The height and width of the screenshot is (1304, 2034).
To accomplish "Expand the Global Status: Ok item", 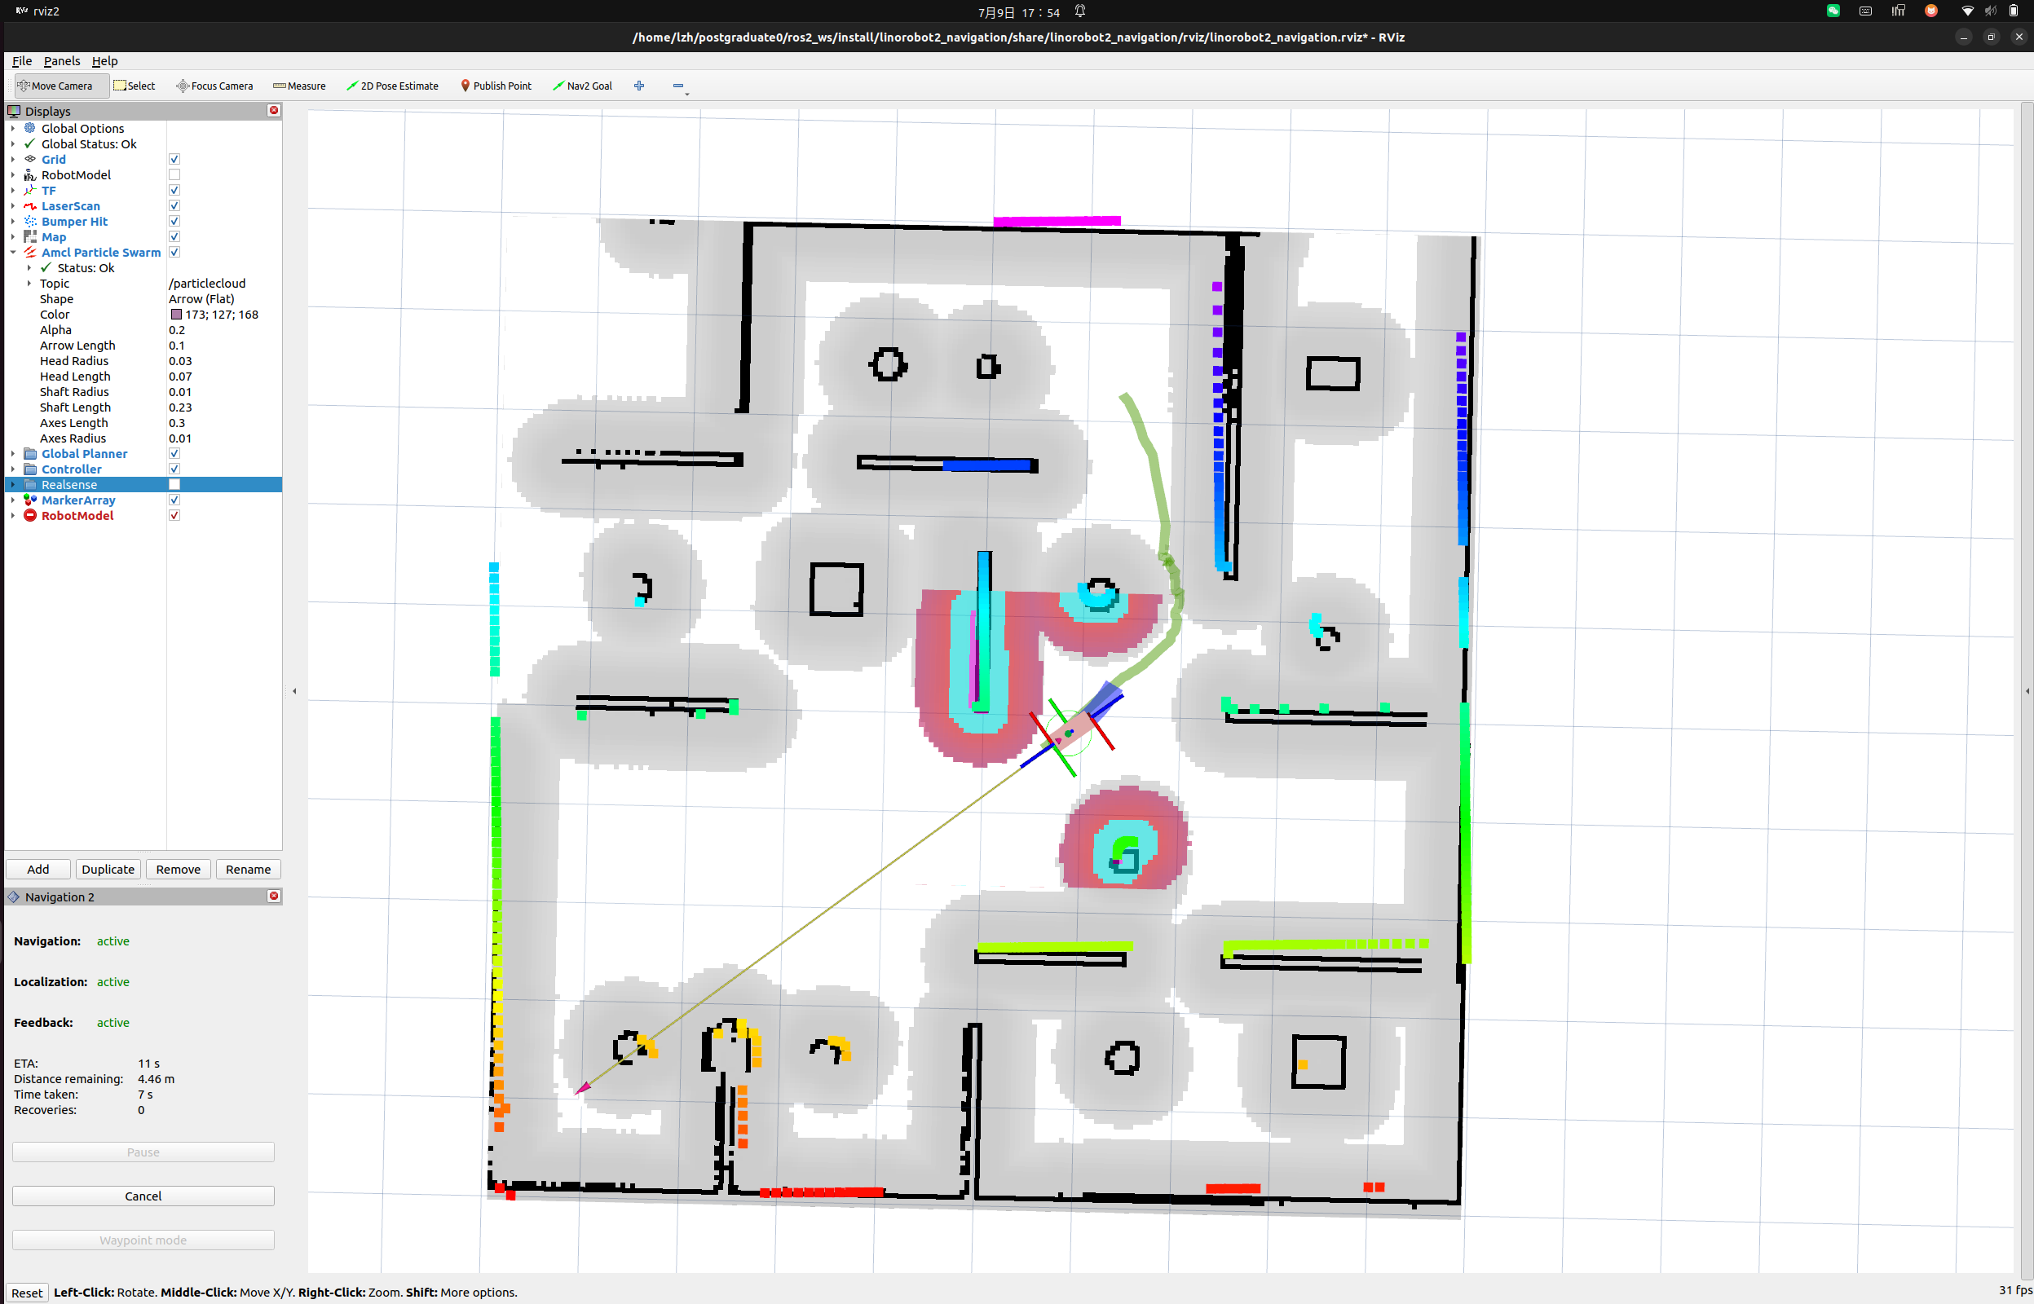I will [13, 144].
